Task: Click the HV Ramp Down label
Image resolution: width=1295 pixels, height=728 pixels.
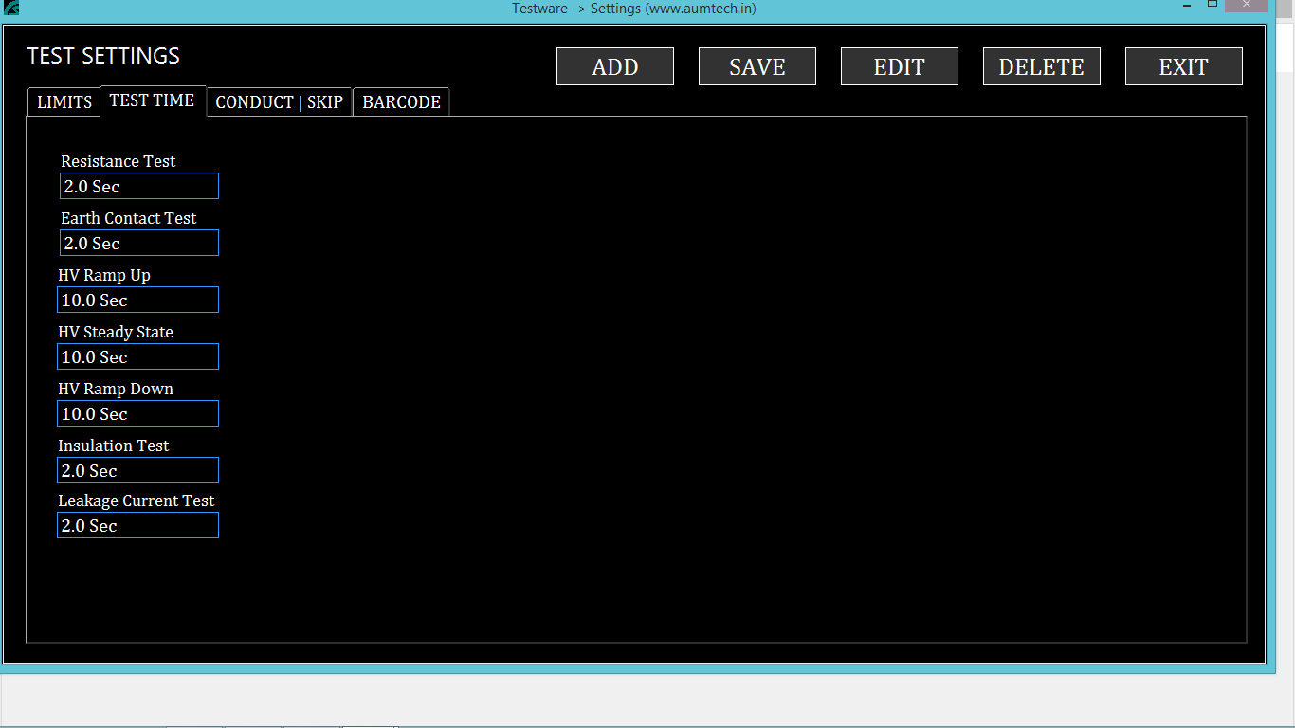Action: click(116, 389)
